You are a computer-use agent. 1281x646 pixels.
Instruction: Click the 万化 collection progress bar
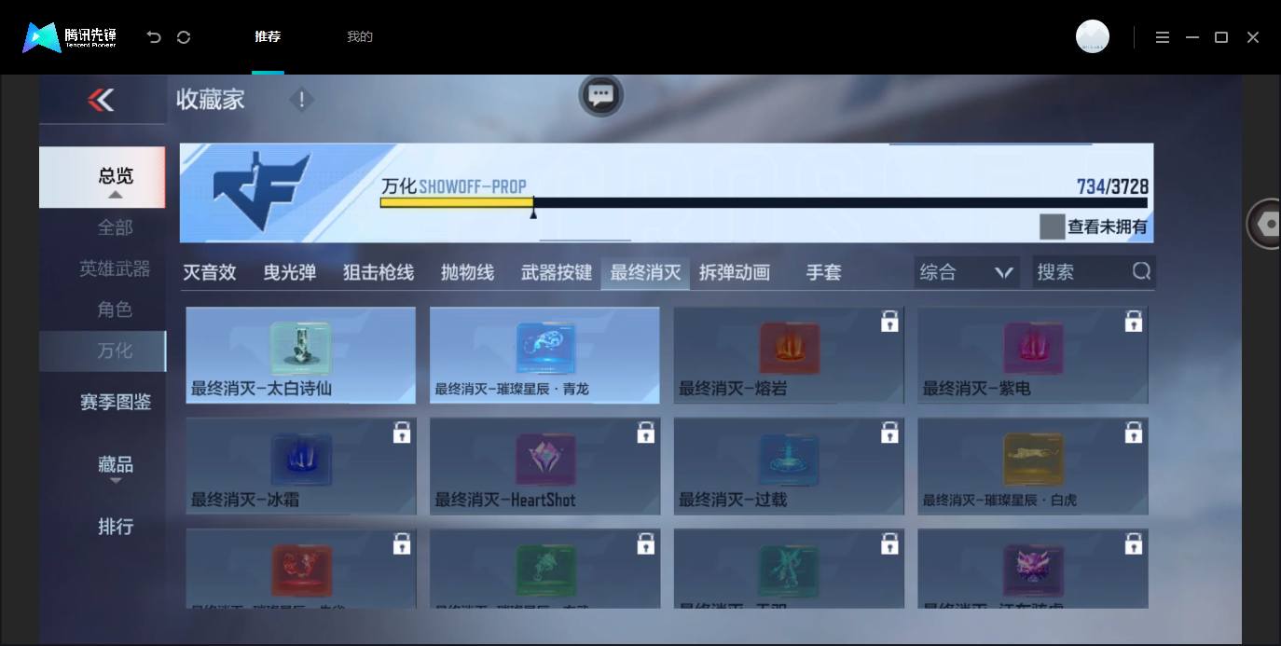(764, 202)
